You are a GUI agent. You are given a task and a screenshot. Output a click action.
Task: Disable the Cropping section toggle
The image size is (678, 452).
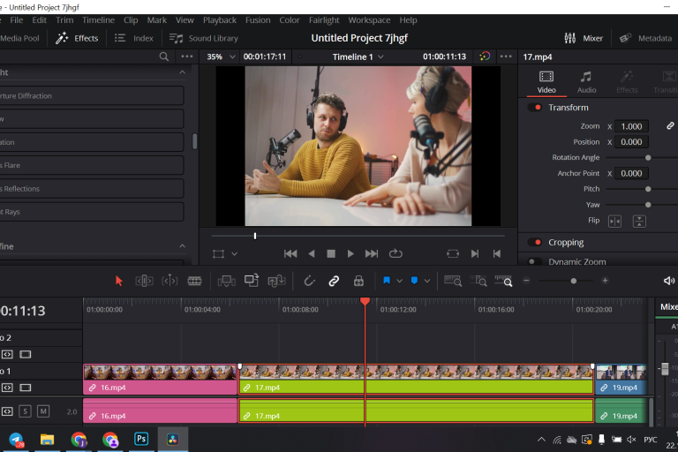(x=535, y=243)
